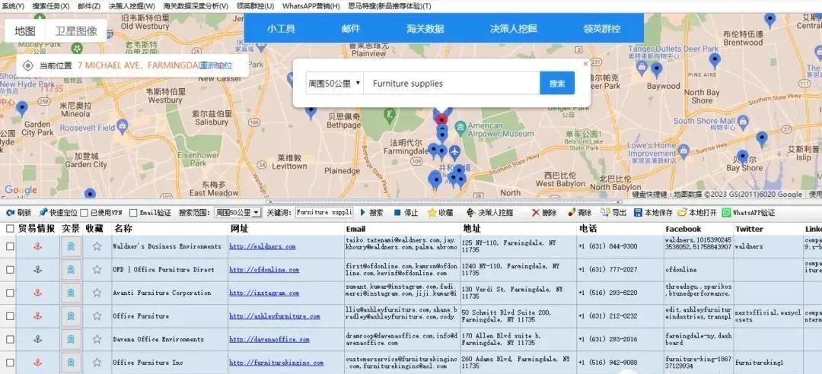The width and height of the screenshot is (822, 374).
Task: Start search with the toolbar play icon 搜索
Action: pyautogui.click(x=362, y=213)
